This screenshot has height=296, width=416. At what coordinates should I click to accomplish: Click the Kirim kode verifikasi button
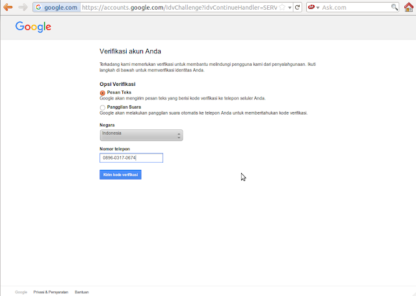120,175
